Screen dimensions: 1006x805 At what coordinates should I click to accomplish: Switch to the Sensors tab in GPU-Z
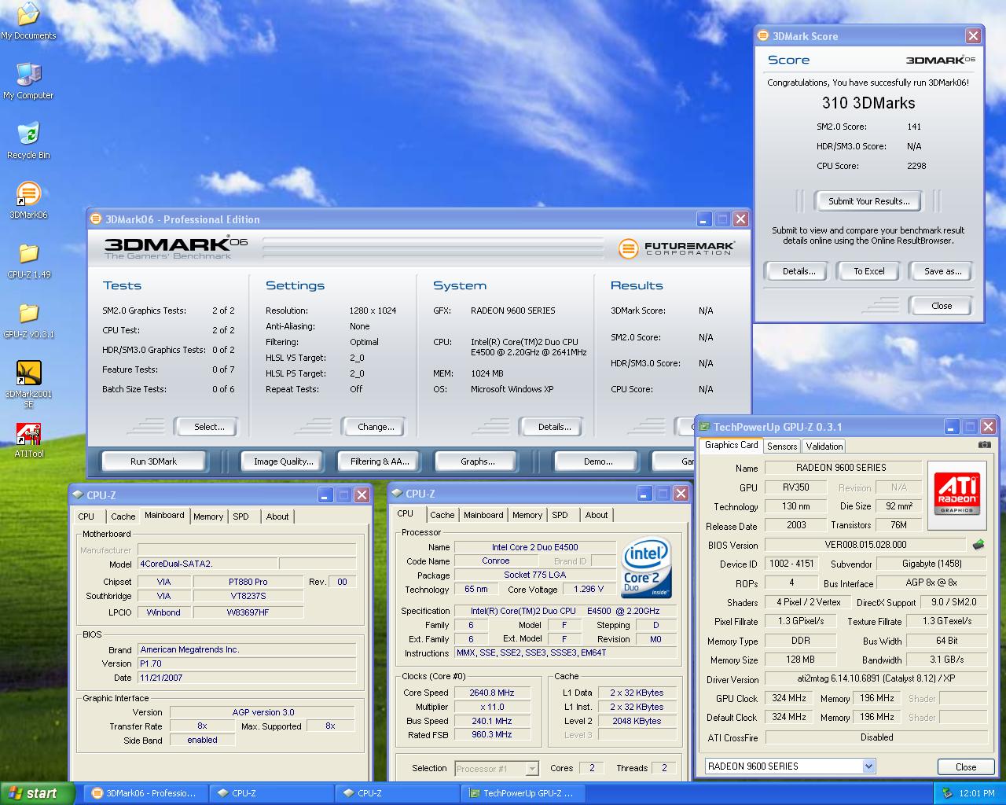(782, 446)
